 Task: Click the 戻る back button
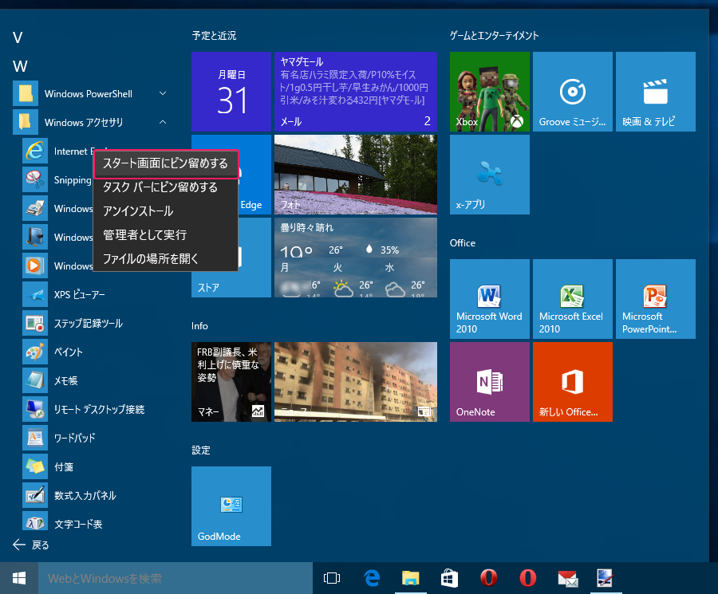pos(31,545)
